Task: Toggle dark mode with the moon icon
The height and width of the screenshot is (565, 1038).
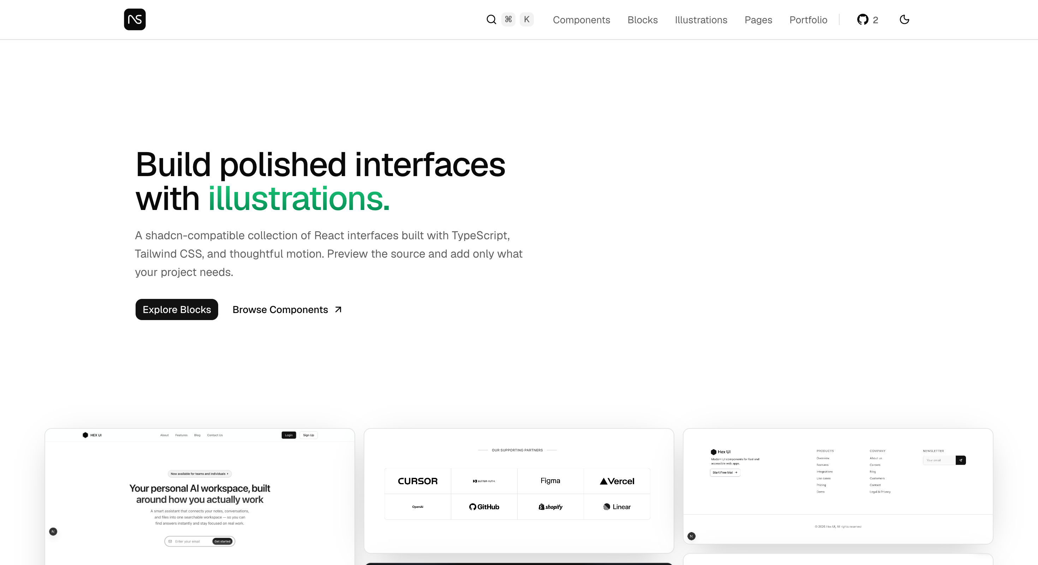Action: click(904, 19)
